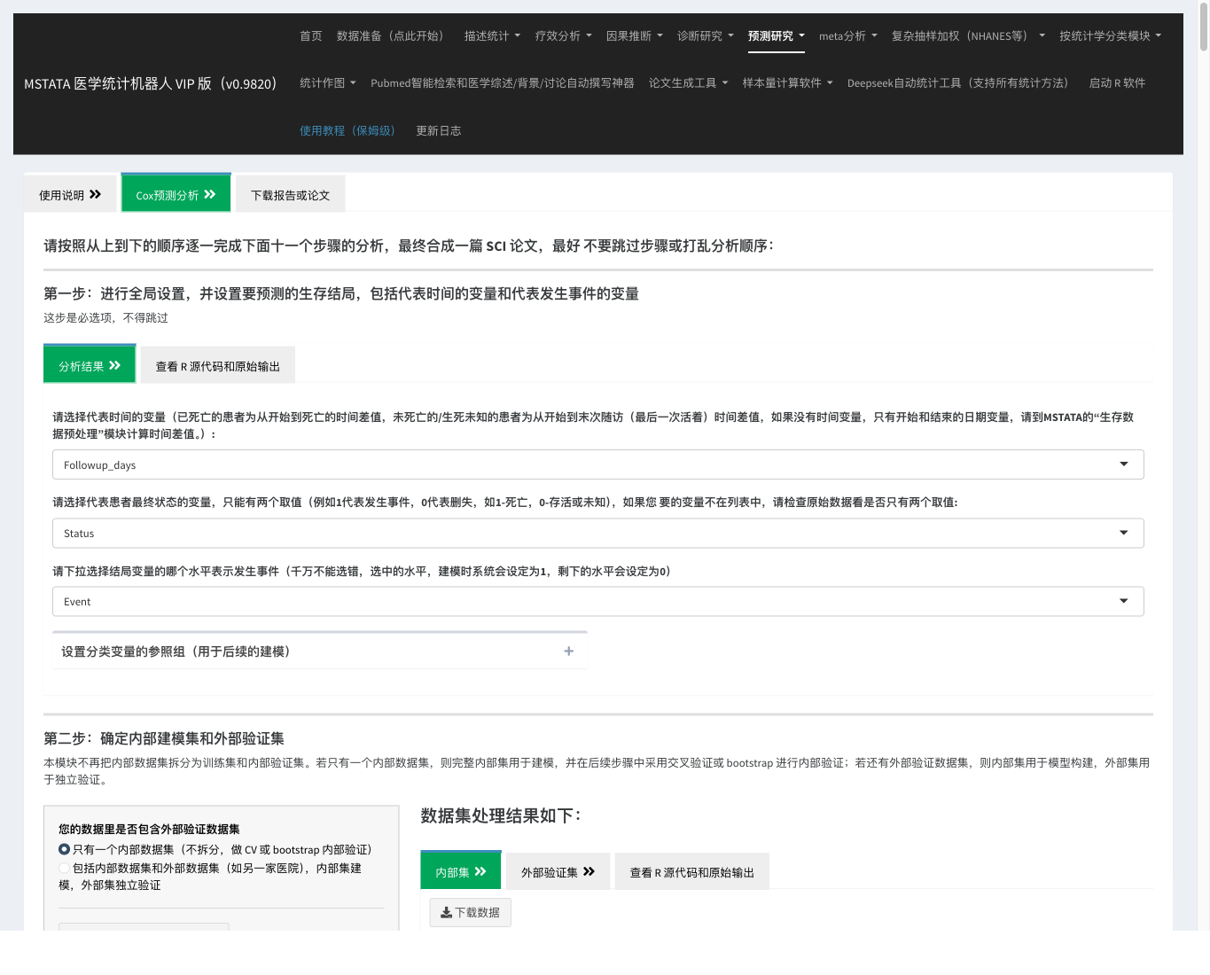Switch to Cox预测分析 tab

[176, 193]
